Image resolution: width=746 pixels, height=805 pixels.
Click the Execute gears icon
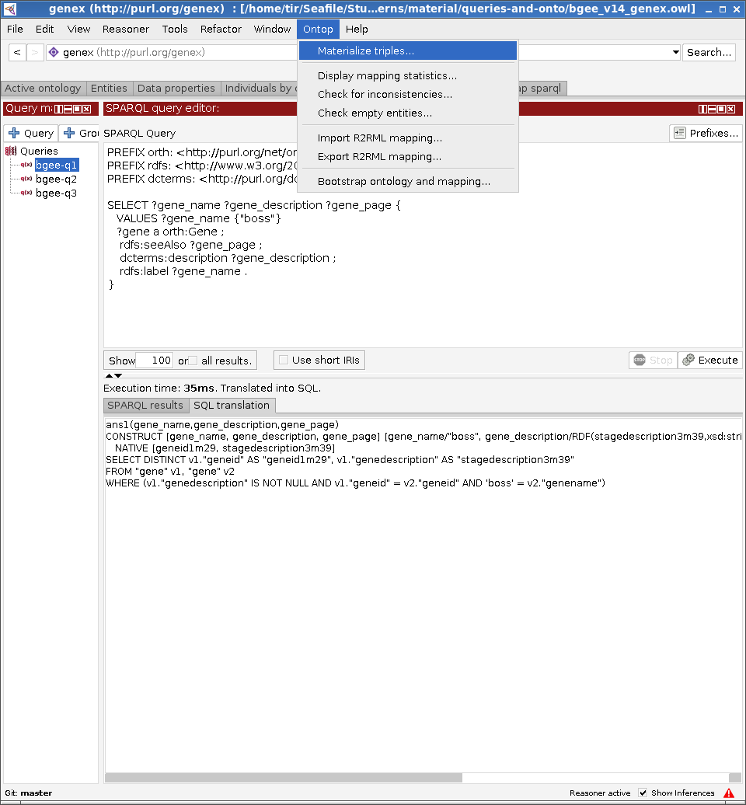tap(688, 360)
